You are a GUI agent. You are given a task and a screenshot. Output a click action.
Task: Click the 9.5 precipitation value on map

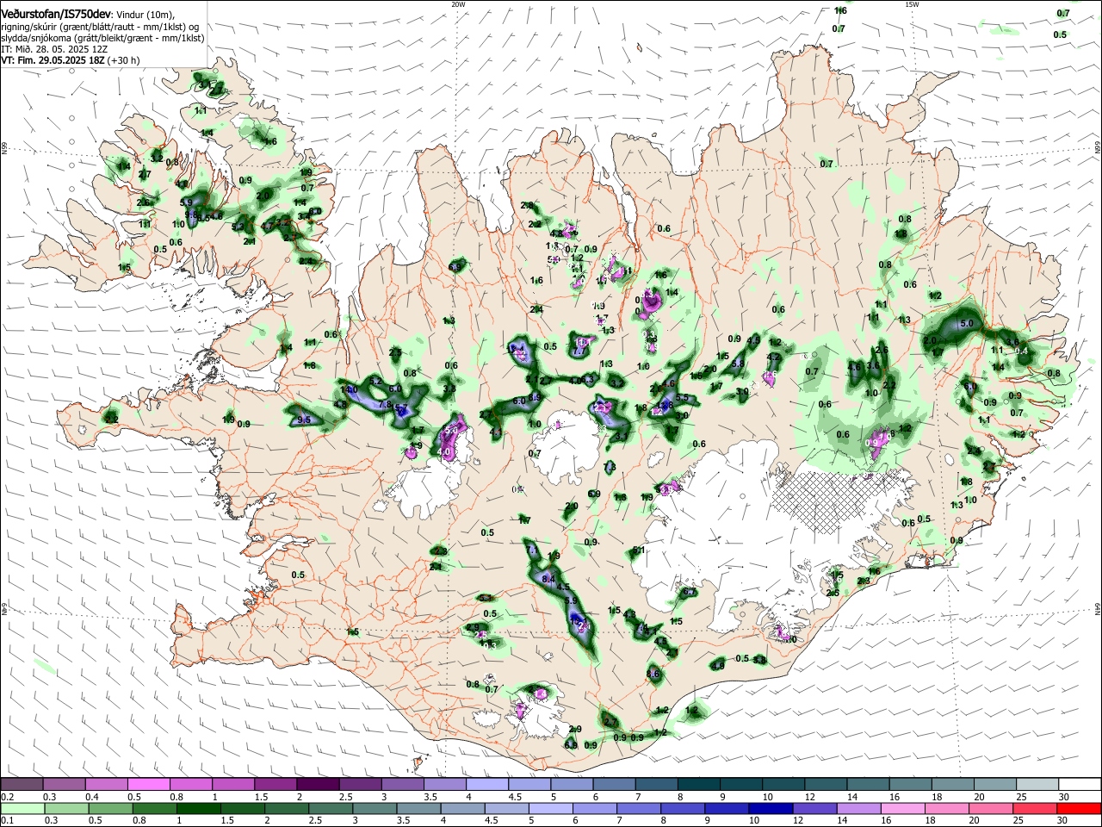[x=304, y=420]
